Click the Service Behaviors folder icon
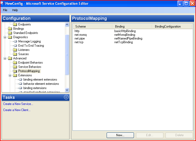The height and width of the screenshot is (141, 196). point(15,67)
